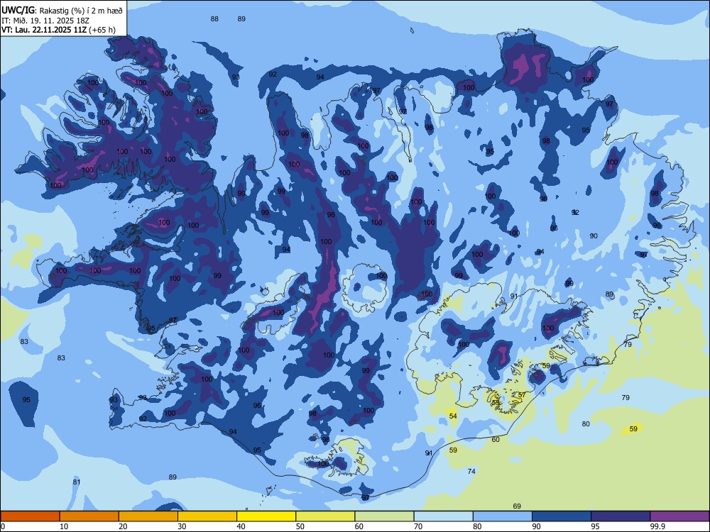Click the map value '81' in the southwest sea
This screenshot has height=532, width=710.
pyautogui.click(x=77, y=482)
